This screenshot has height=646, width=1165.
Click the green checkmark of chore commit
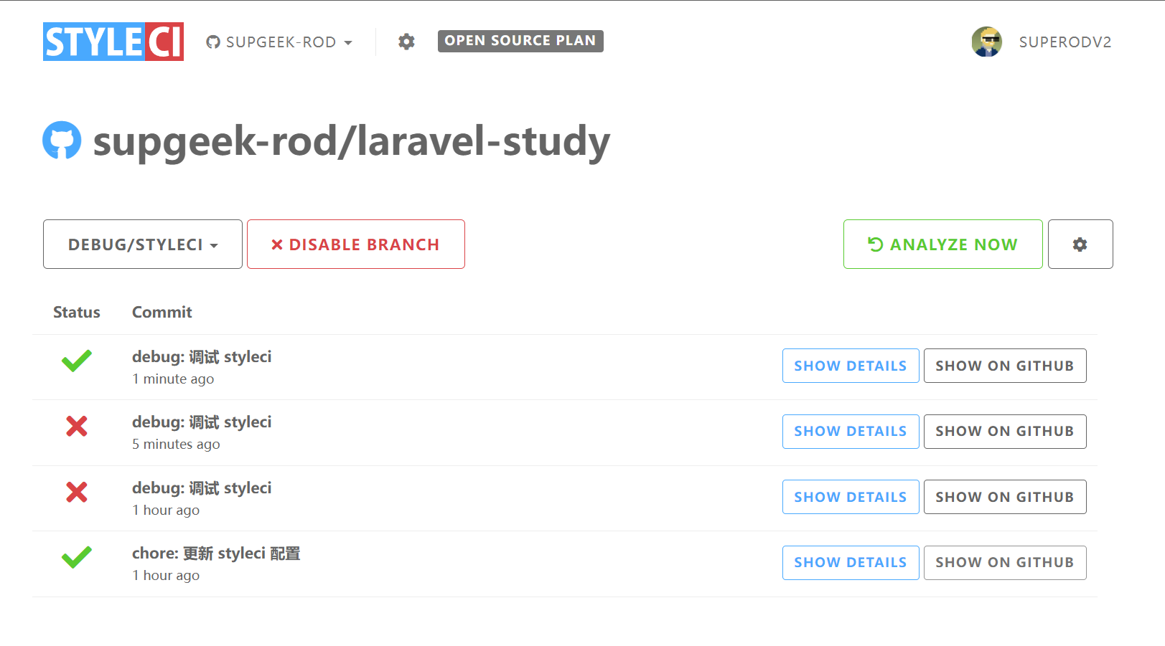tap(76, 557)
